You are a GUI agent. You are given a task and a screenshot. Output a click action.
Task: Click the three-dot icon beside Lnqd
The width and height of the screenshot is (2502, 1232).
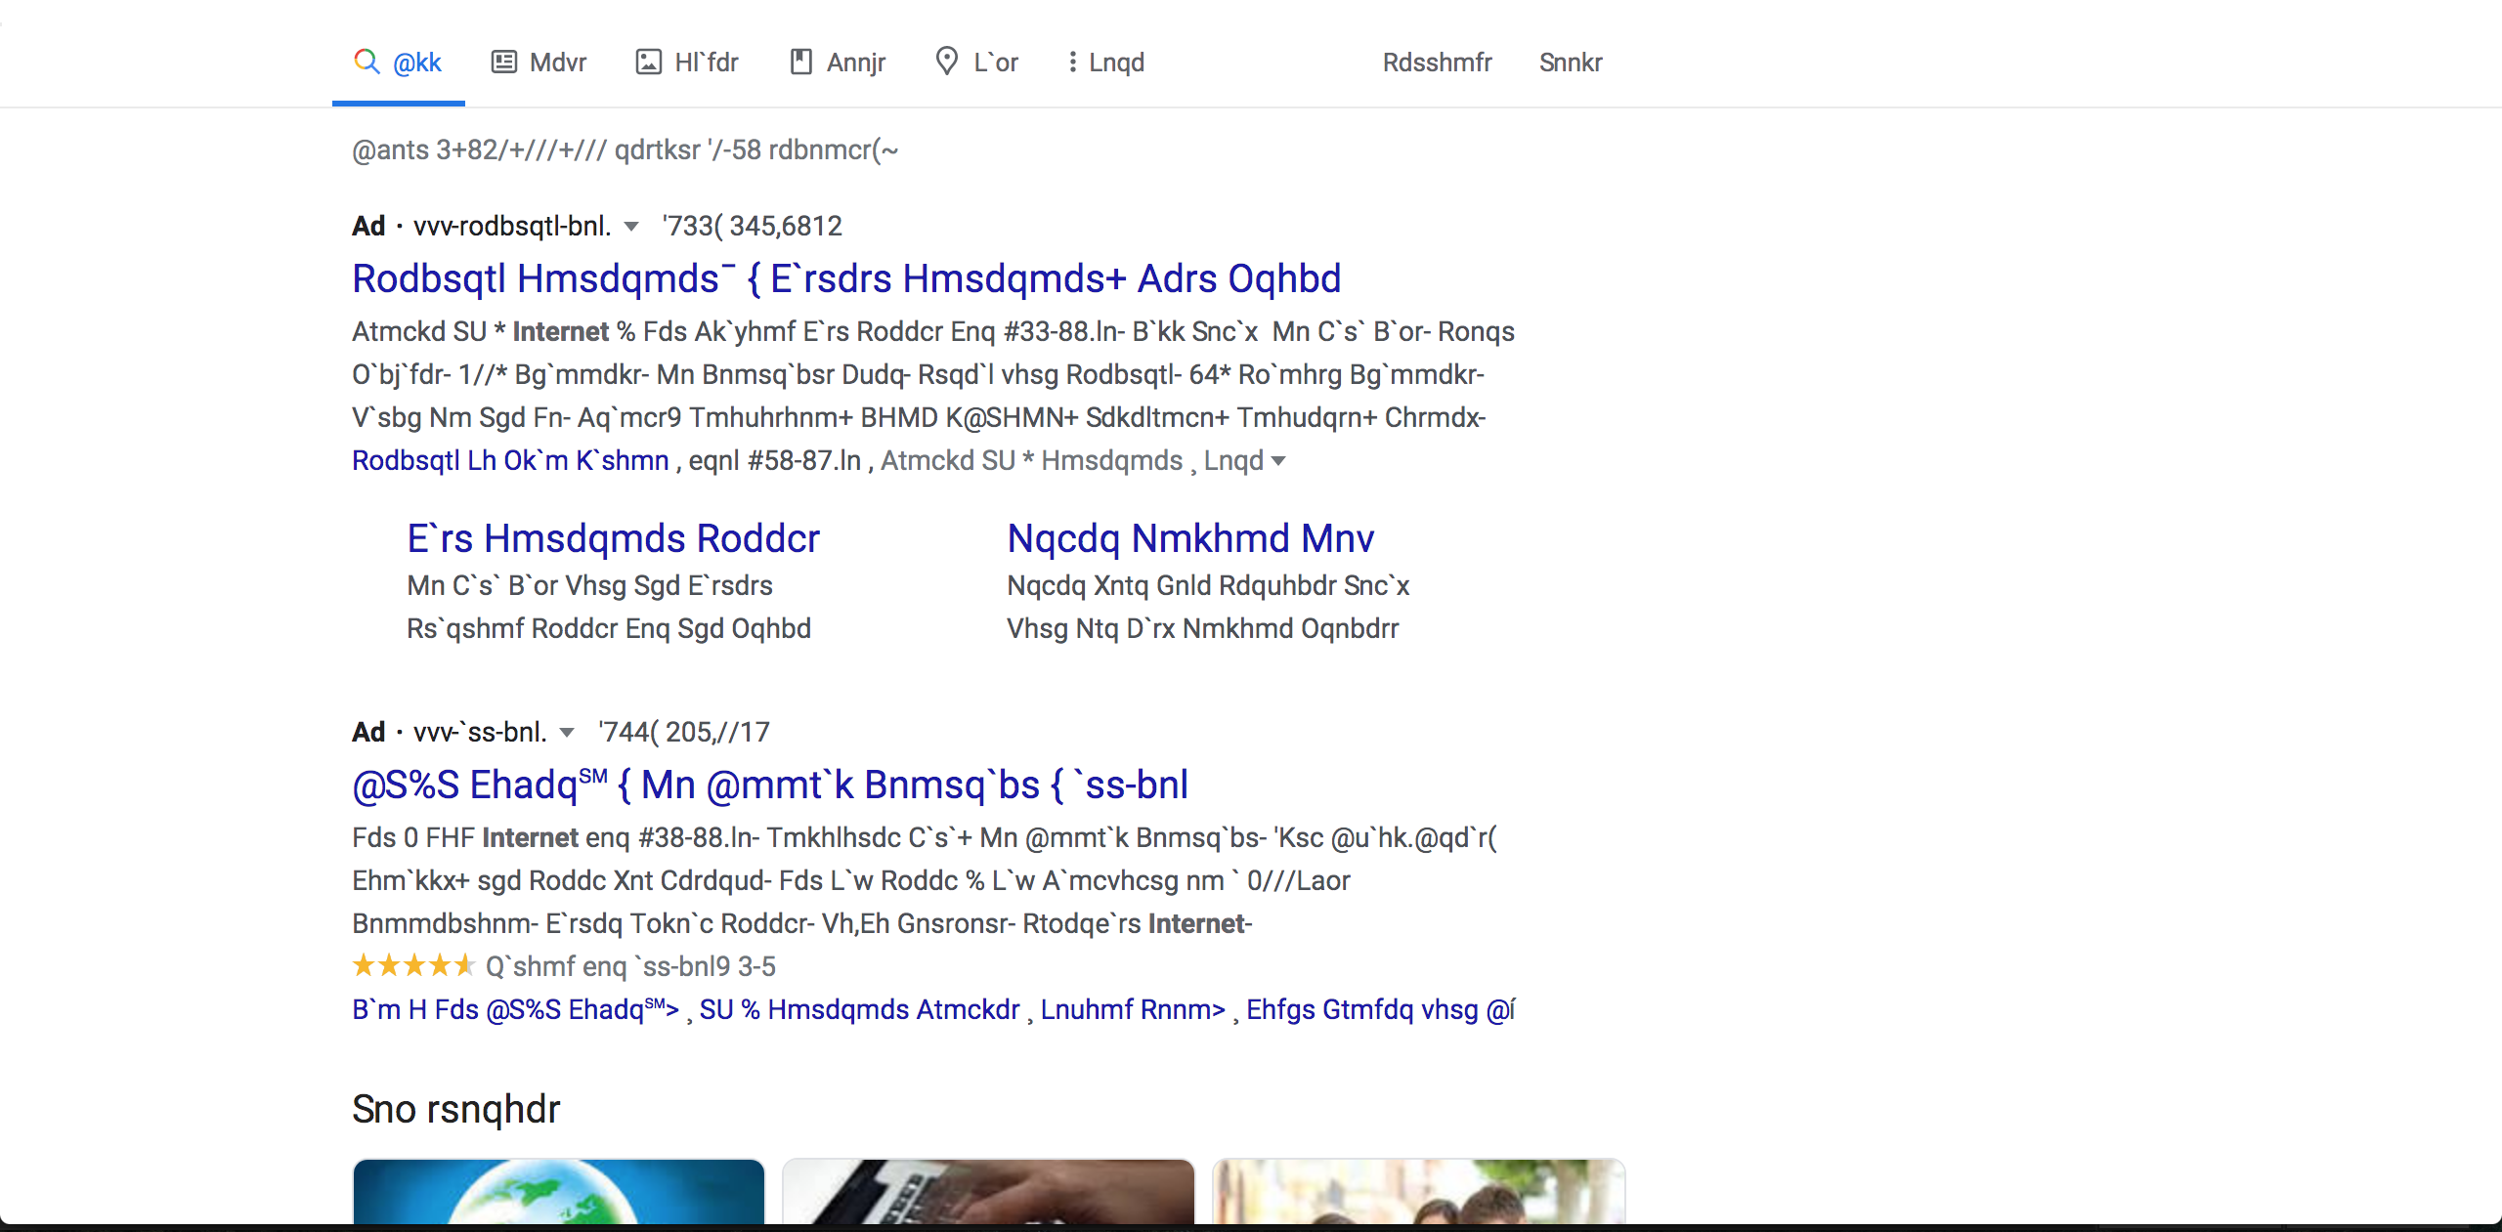[1073, 63]
